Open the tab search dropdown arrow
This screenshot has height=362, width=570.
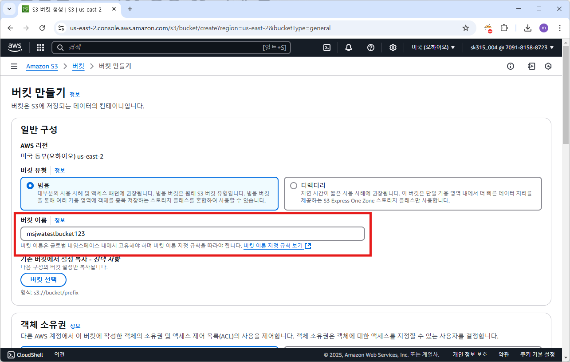pyautogui.click(x=9, y=9)
